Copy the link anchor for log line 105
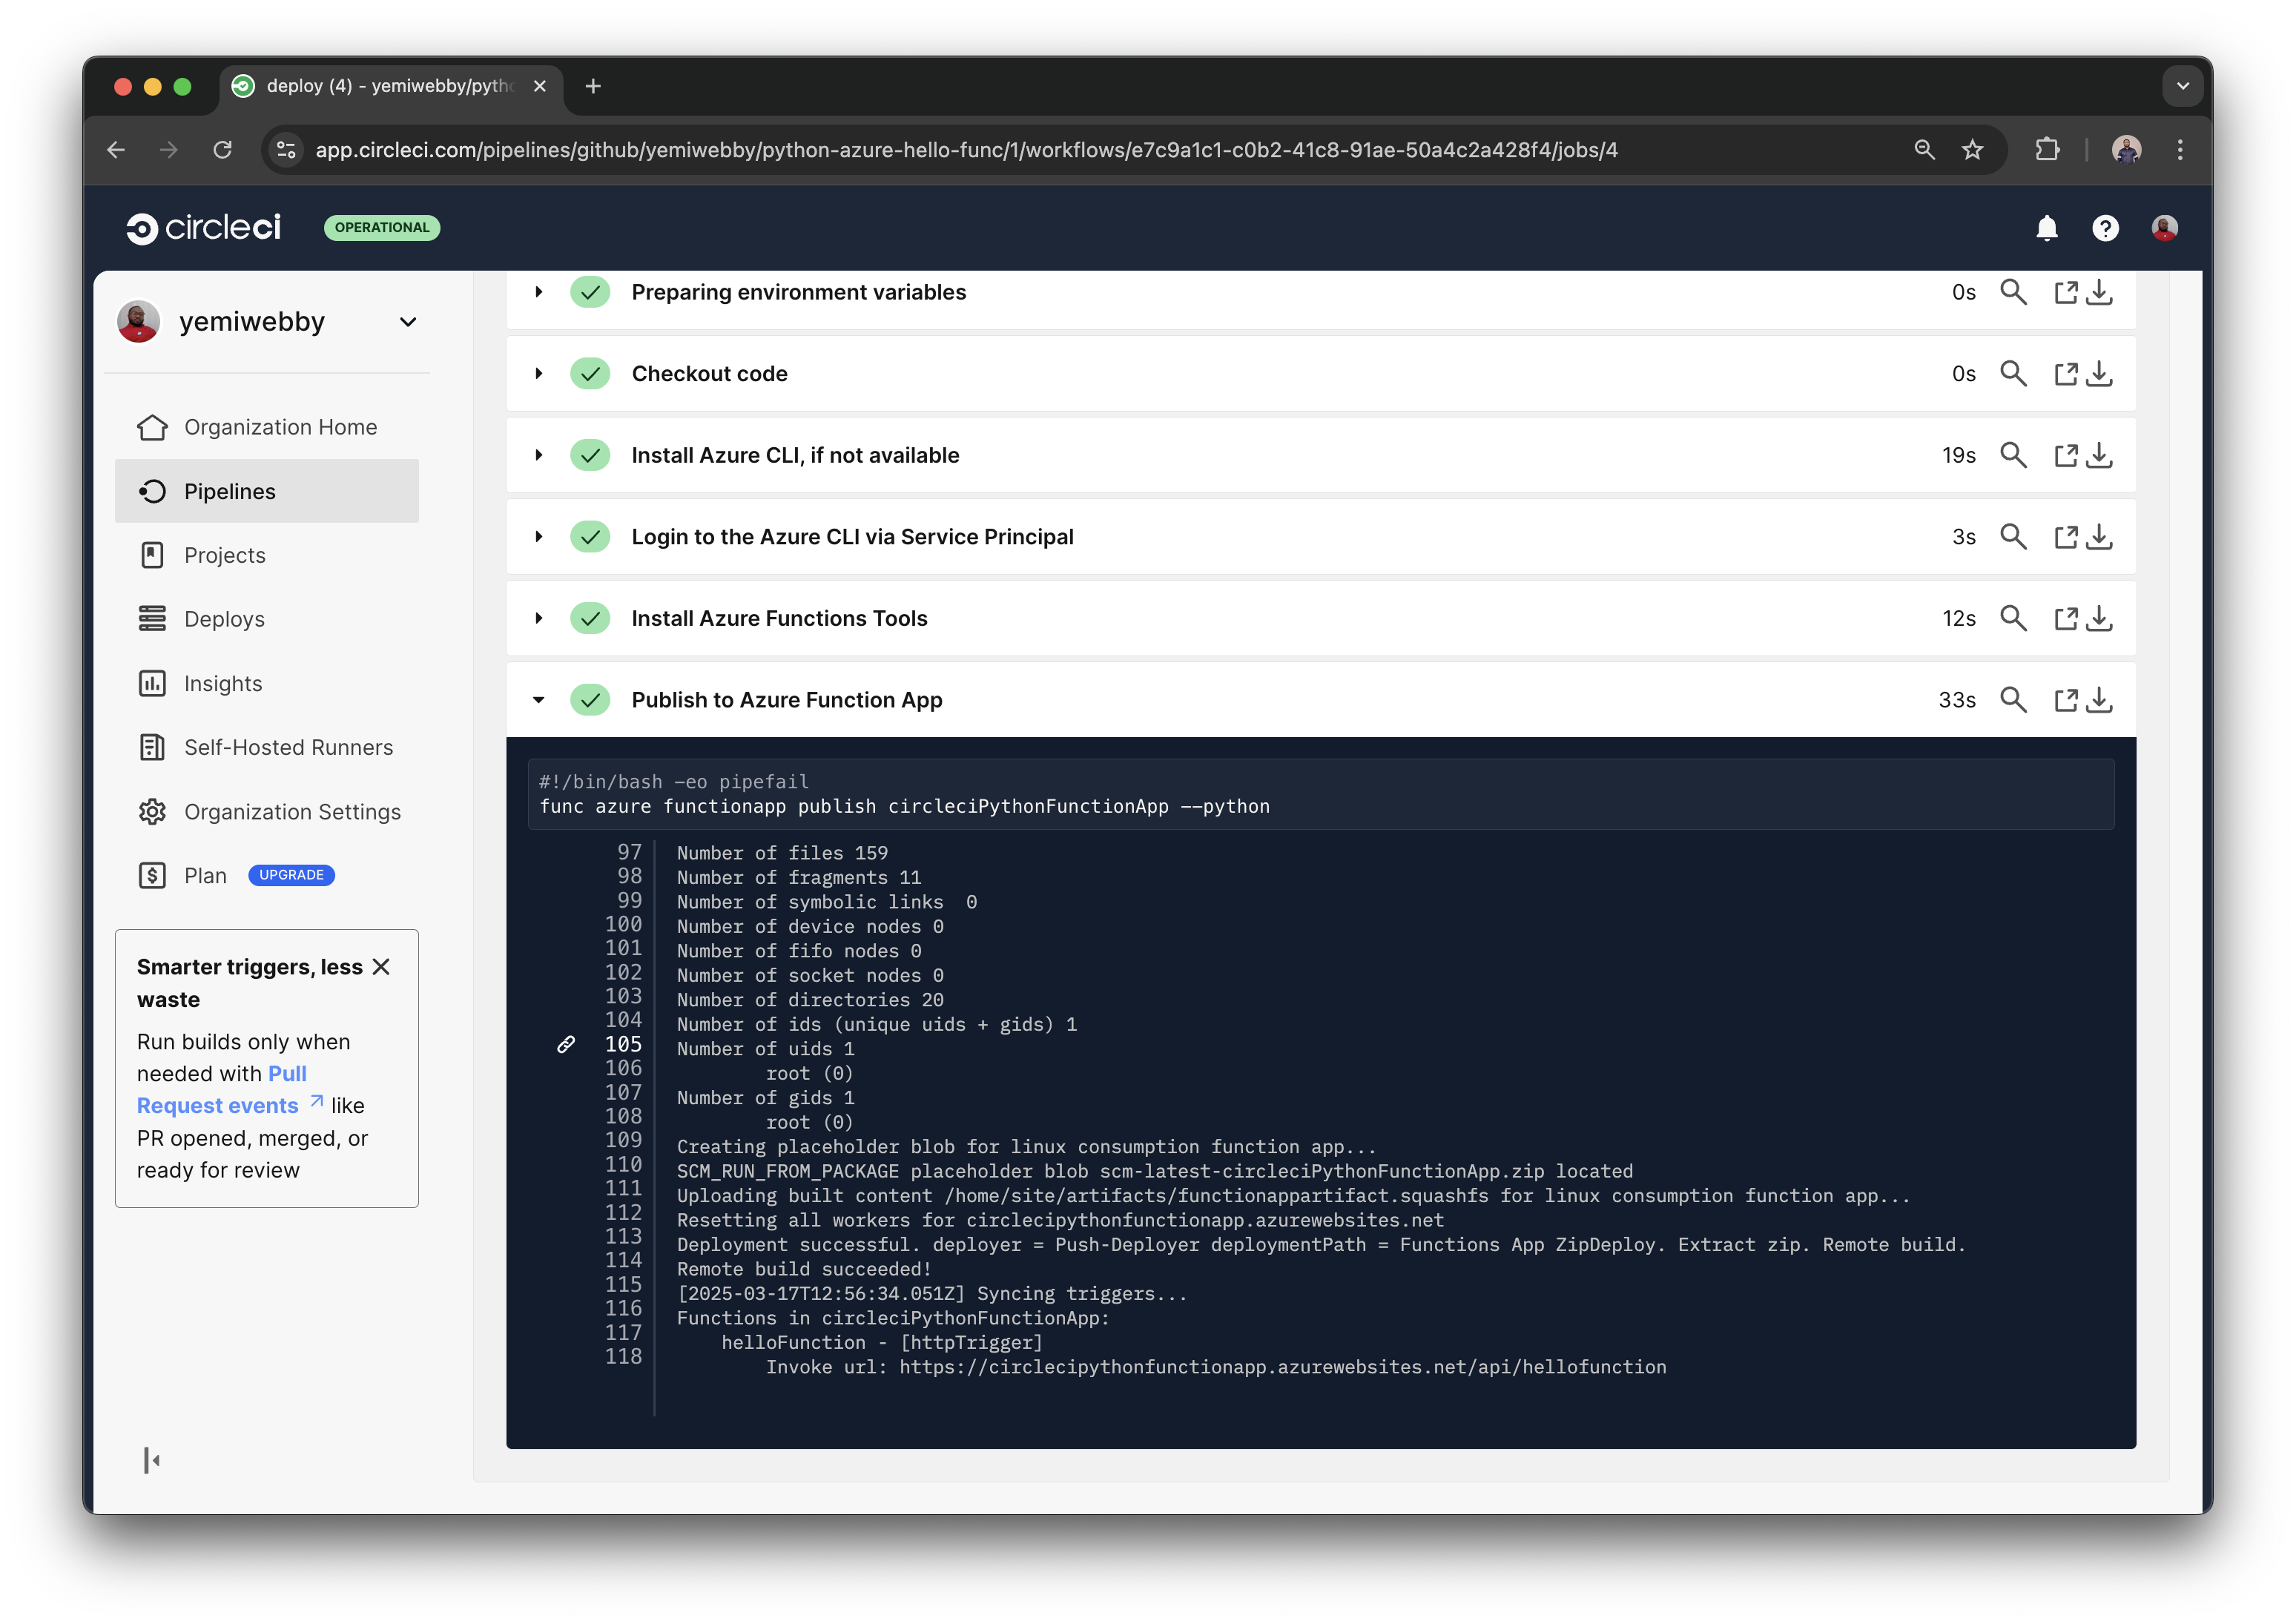The width and height of the screenshot is (2296, 1624). pyautogui.click(x=567, y=1044)
